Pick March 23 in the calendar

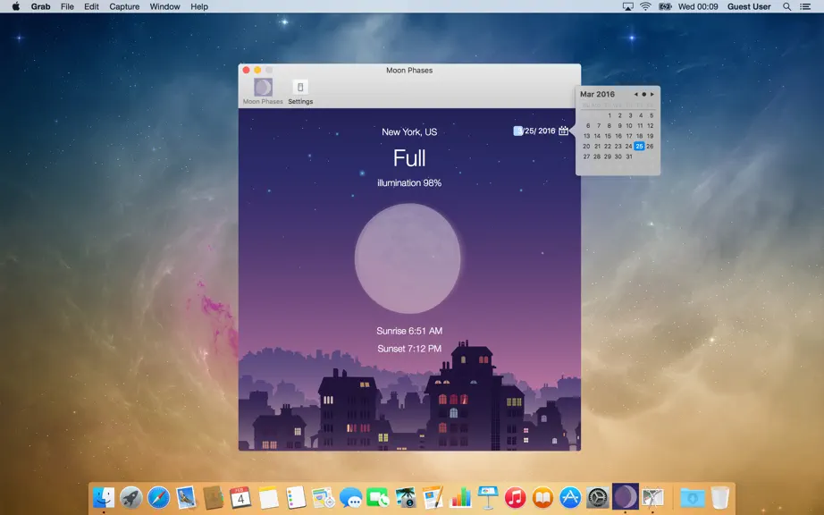coord(618,146)
